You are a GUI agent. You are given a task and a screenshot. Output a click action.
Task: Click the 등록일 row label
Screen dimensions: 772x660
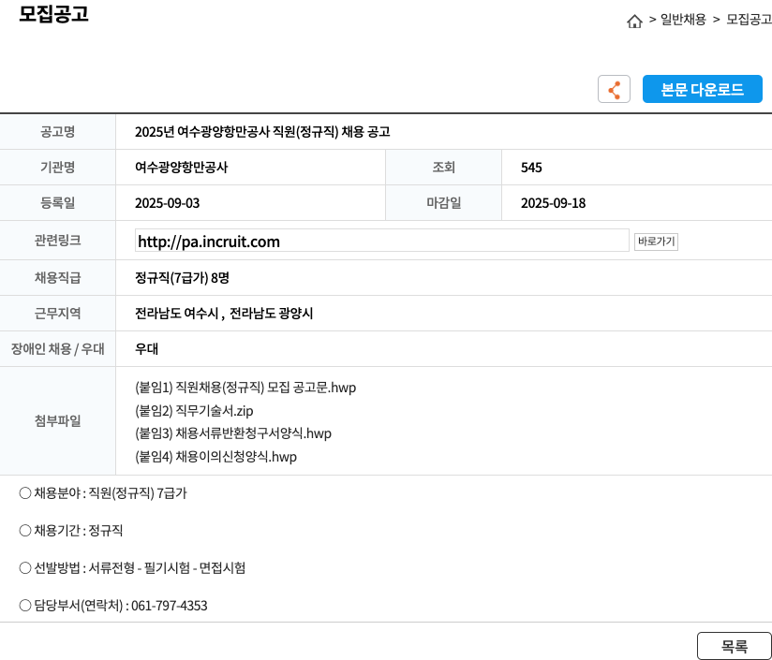coord(57,202)
